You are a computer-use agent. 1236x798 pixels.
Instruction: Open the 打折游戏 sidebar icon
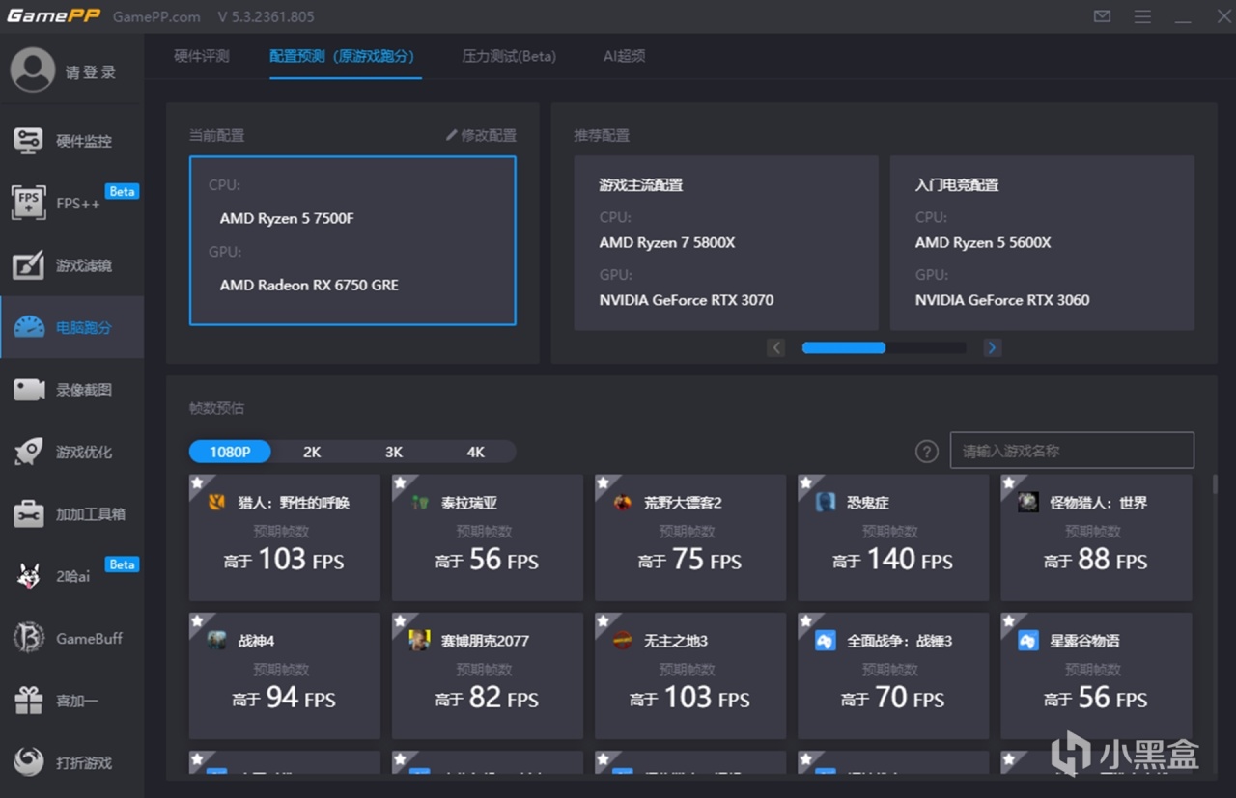(28, 762)
